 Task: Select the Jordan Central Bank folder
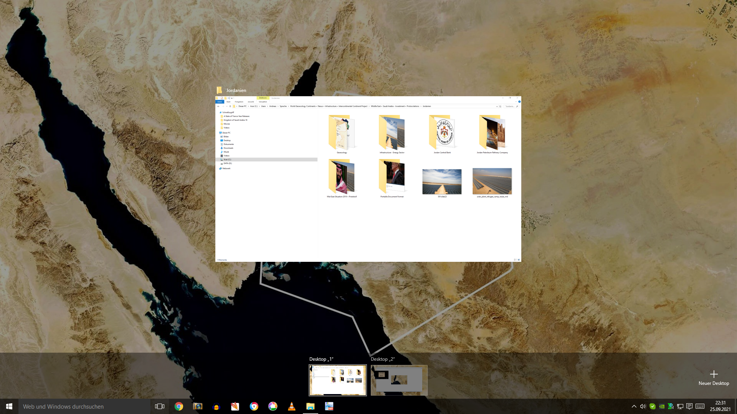click(x=442, y=134)
